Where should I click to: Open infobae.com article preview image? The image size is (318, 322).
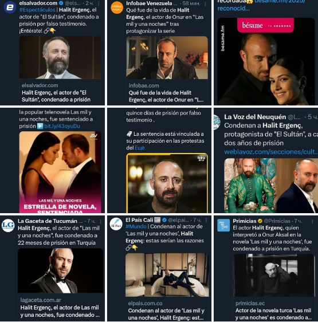[167, 58]
